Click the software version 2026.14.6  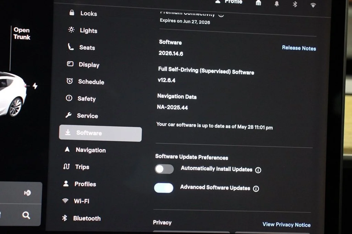171,53
